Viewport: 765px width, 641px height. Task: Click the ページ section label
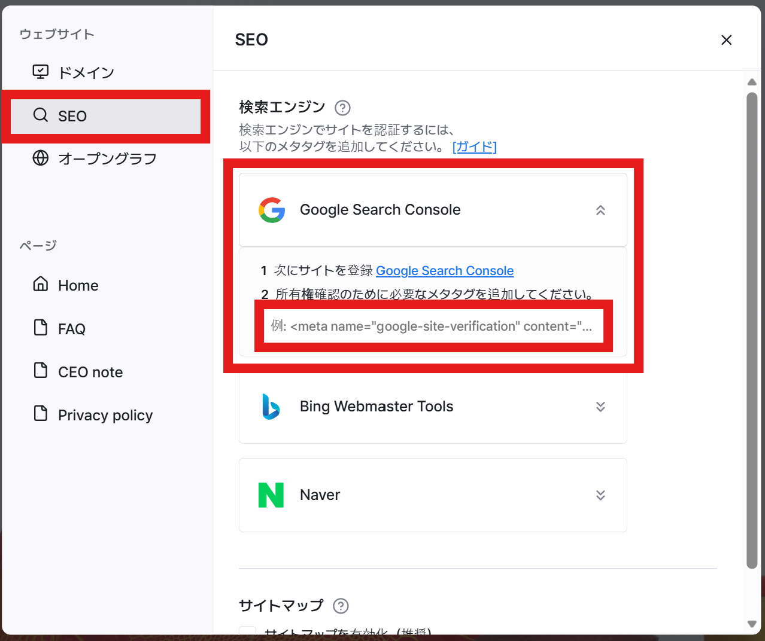pos(38,246)
